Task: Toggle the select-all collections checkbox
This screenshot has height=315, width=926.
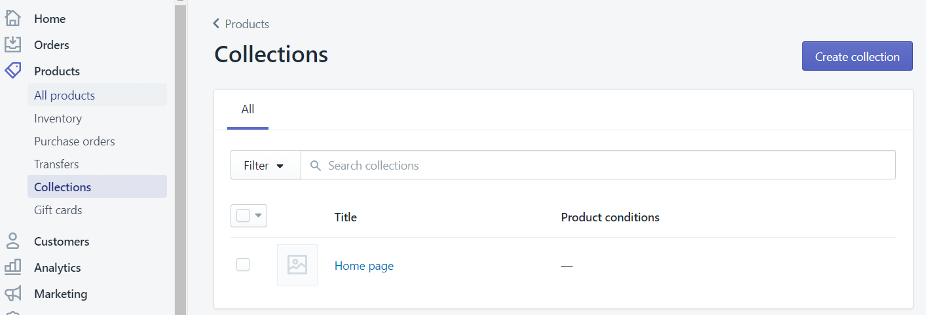Action: (x=243, y=215)
